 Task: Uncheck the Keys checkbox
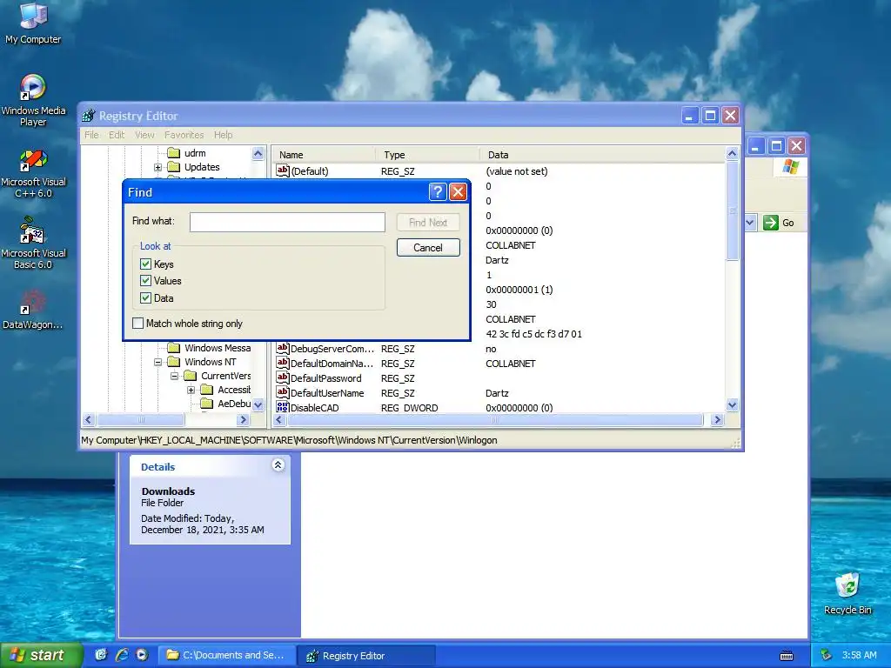pos(145,264)
